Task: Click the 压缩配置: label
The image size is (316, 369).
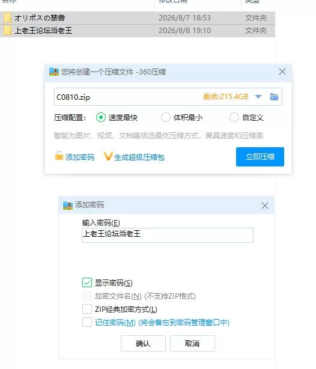Action: 70,117
